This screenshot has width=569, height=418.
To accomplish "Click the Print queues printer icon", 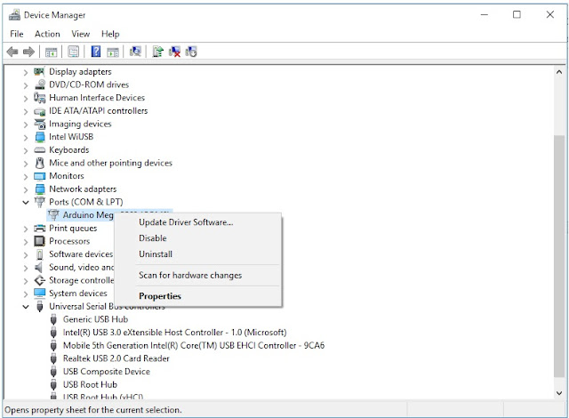I will point(39,229).
